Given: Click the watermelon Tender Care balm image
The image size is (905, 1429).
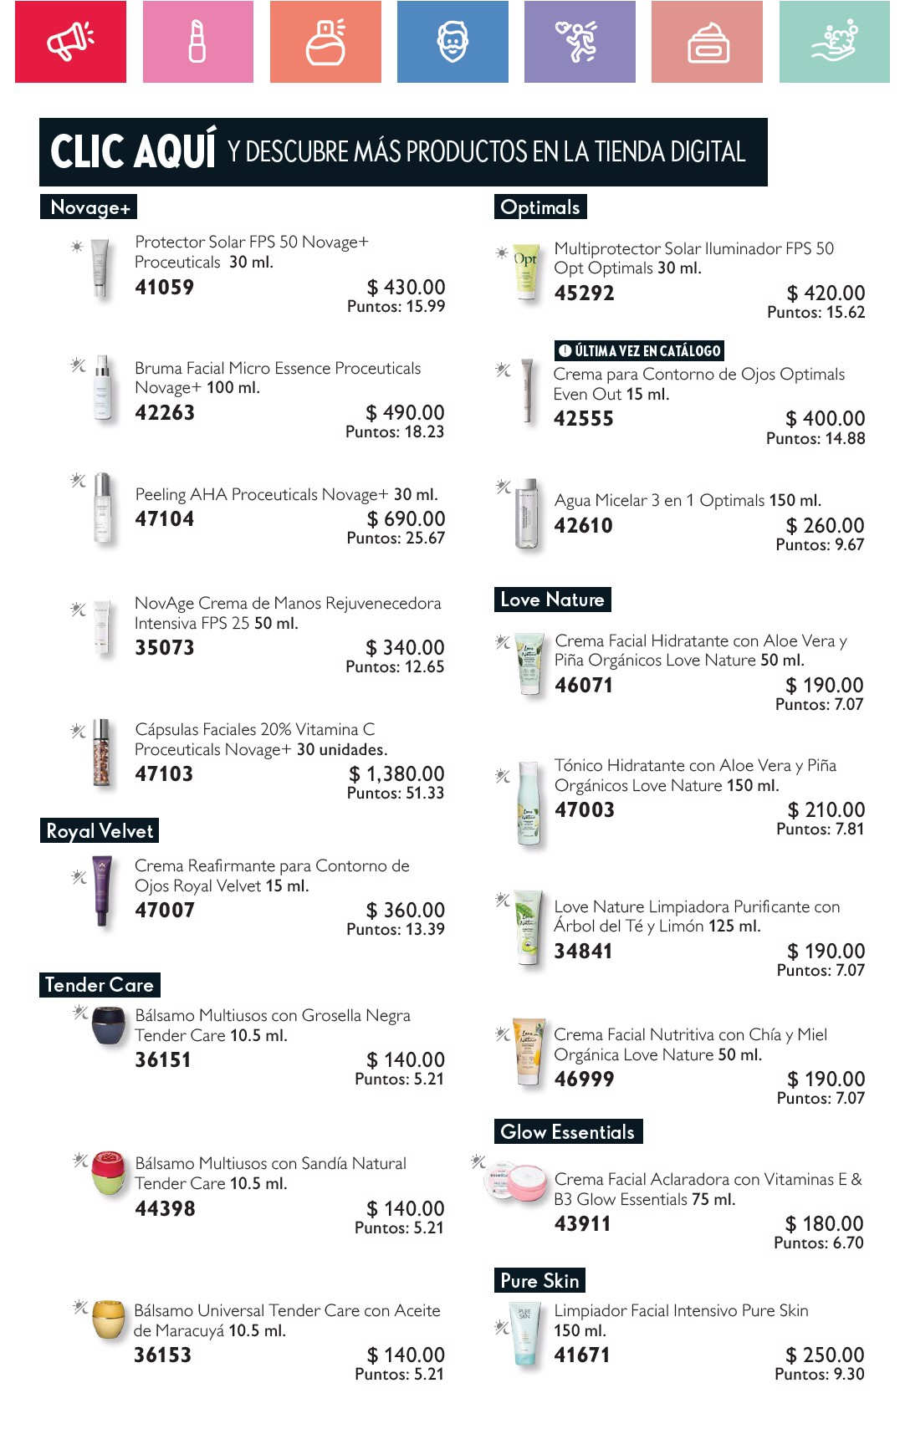Looking at the screenshot, I should [x=109, y=1174].
